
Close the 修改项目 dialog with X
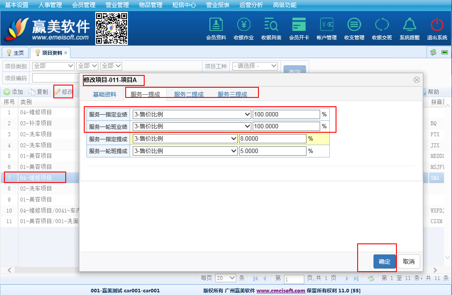click(416, 80)
